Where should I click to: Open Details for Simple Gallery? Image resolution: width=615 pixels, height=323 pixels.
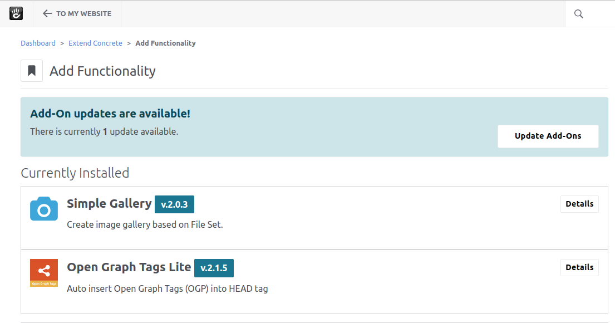[x=579, y=204]
